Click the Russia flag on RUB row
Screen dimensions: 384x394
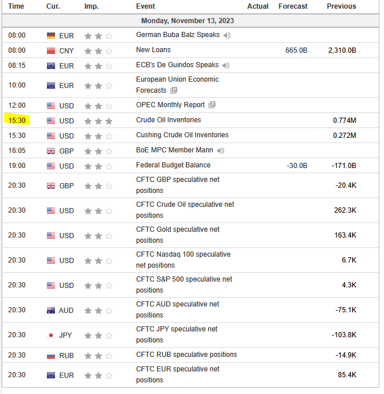51,355
